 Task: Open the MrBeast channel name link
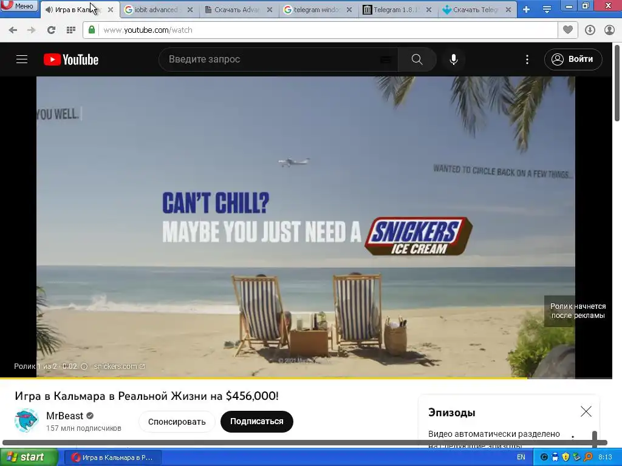click(64, 416)
